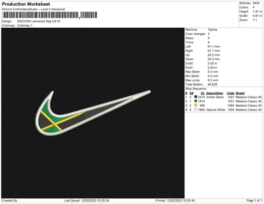Click 'Madeira Classic 40' in row 1
264x204 pixels.
[249, 97]
